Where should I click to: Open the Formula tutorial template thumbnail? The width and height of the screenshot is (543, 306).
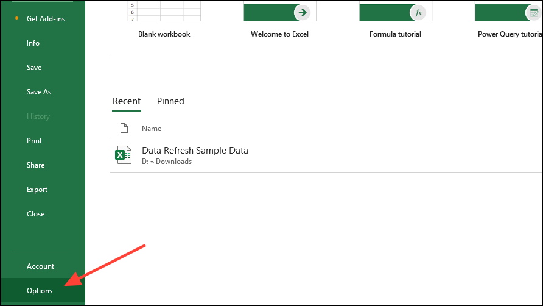click(x=396, y=11)
